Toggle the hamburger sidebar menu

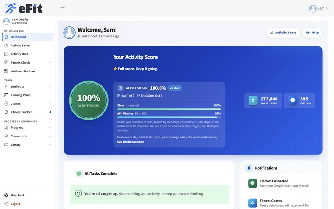[x=63, y=8]
